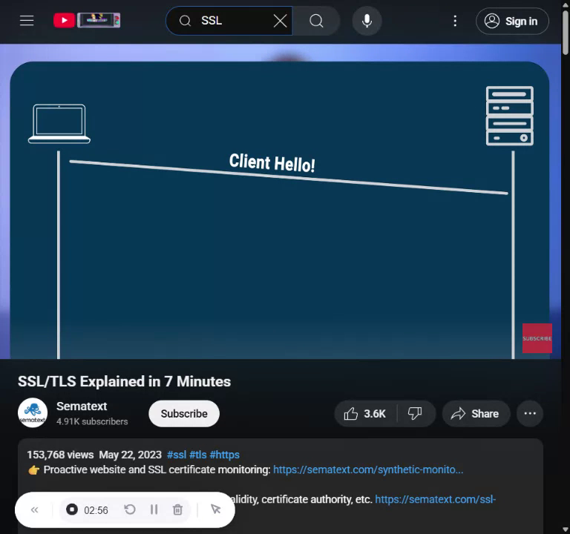Go to YouTube home via logo
570x534 pixels.
point(87,20)
